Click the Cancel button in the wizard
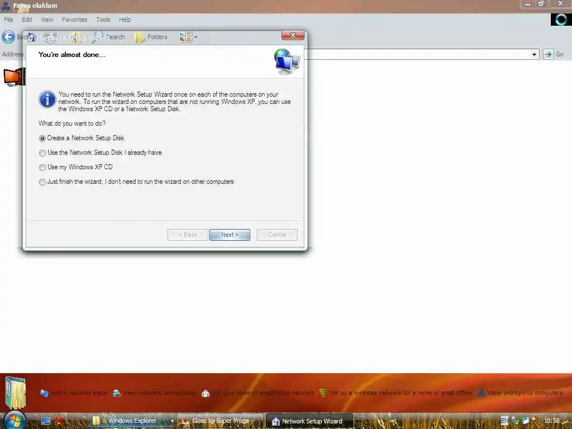The image size is (572, 429). coord(277,235)
